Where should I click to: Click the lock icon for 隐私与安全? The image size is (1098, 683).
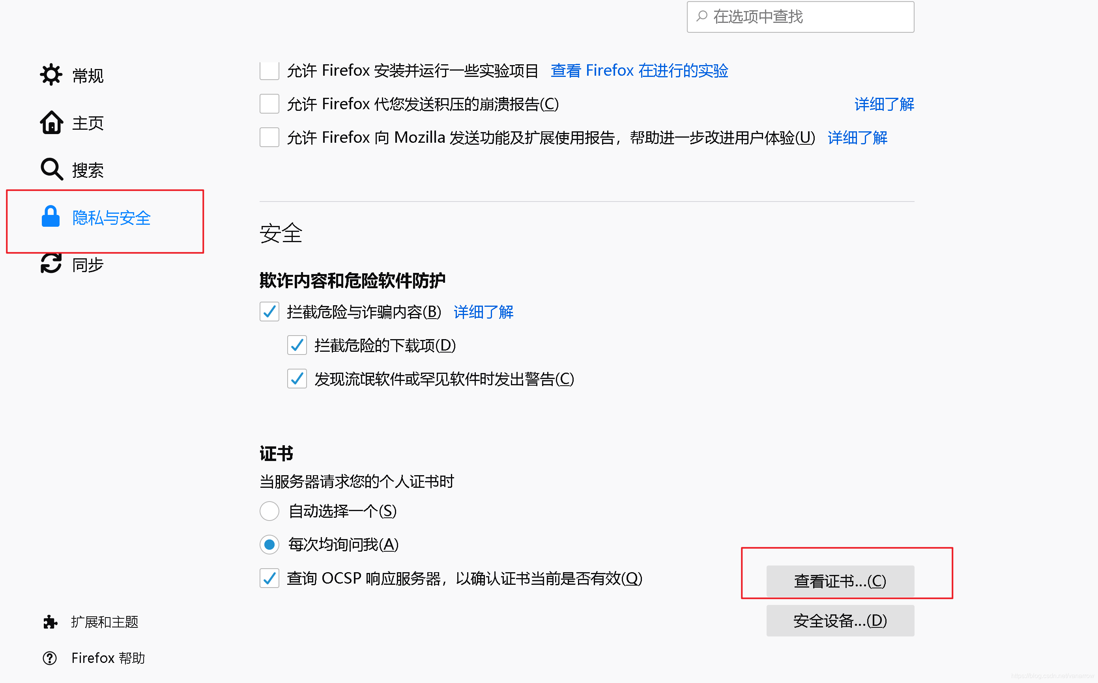(51, 217)
